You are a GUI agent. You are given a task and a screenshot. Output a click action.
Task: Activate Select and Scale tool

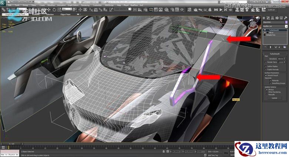(x=59, y=10)
